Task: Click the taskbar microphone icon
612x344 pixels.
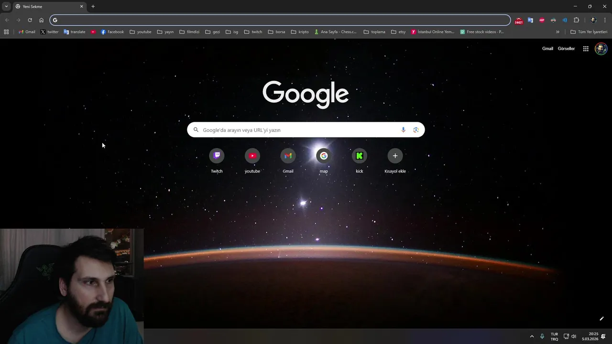Action: click(542, 336)
